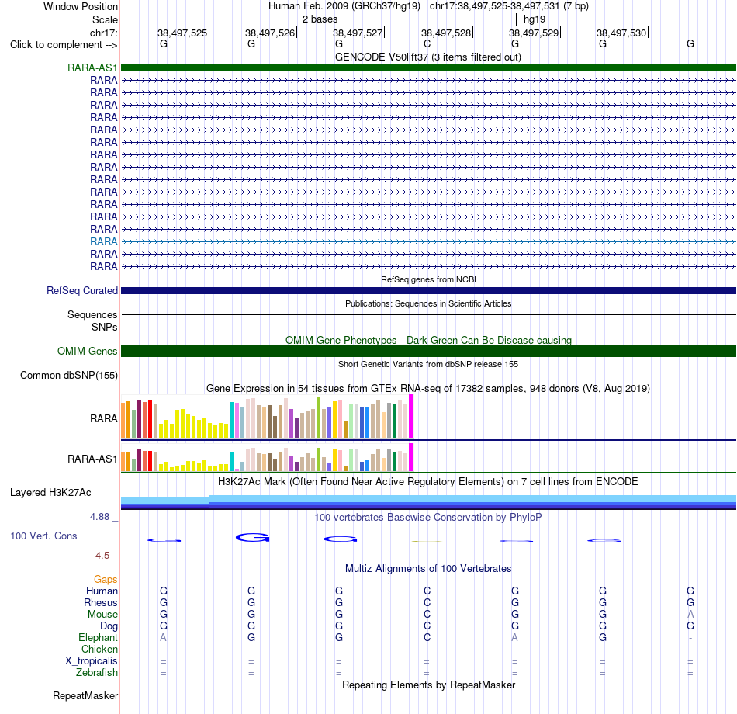The width and height of the screenshot is (737, 714).
Task: Click the green RARA-AS1 track label
Action: pyautogui.click(x=92, y=68)
